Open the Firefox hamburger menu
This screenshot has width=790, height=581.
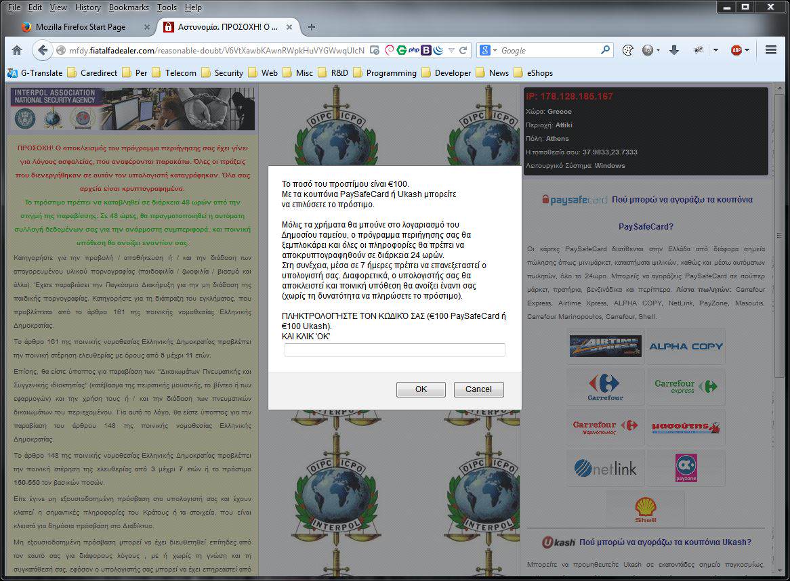[x=770, y=50]
